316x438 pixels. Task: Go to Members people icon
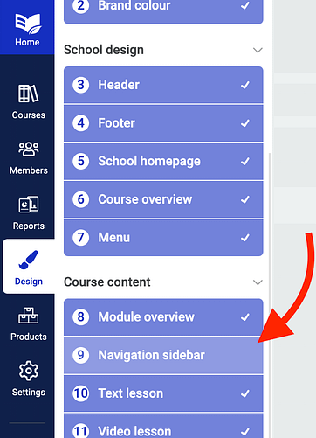29,149
